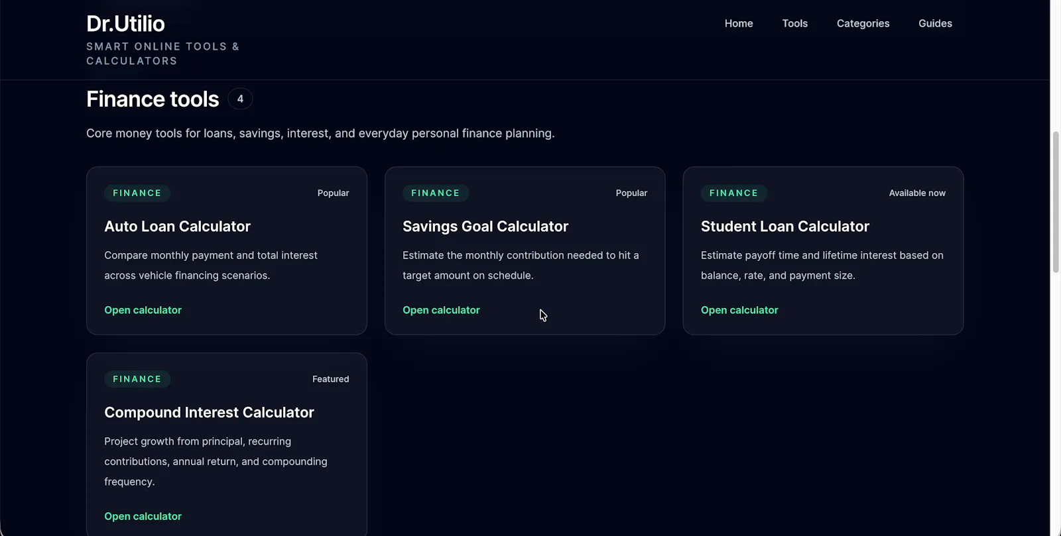This screenshot has width=1061, height=536.
Task: Click FINANCE tag on Compound Interest card
Action: 137,379
